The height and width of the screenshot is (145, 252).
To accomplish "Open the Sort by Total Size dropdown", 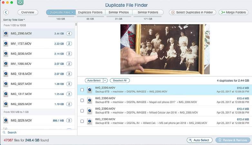I will pyautogui.click(x=14, y=20).
